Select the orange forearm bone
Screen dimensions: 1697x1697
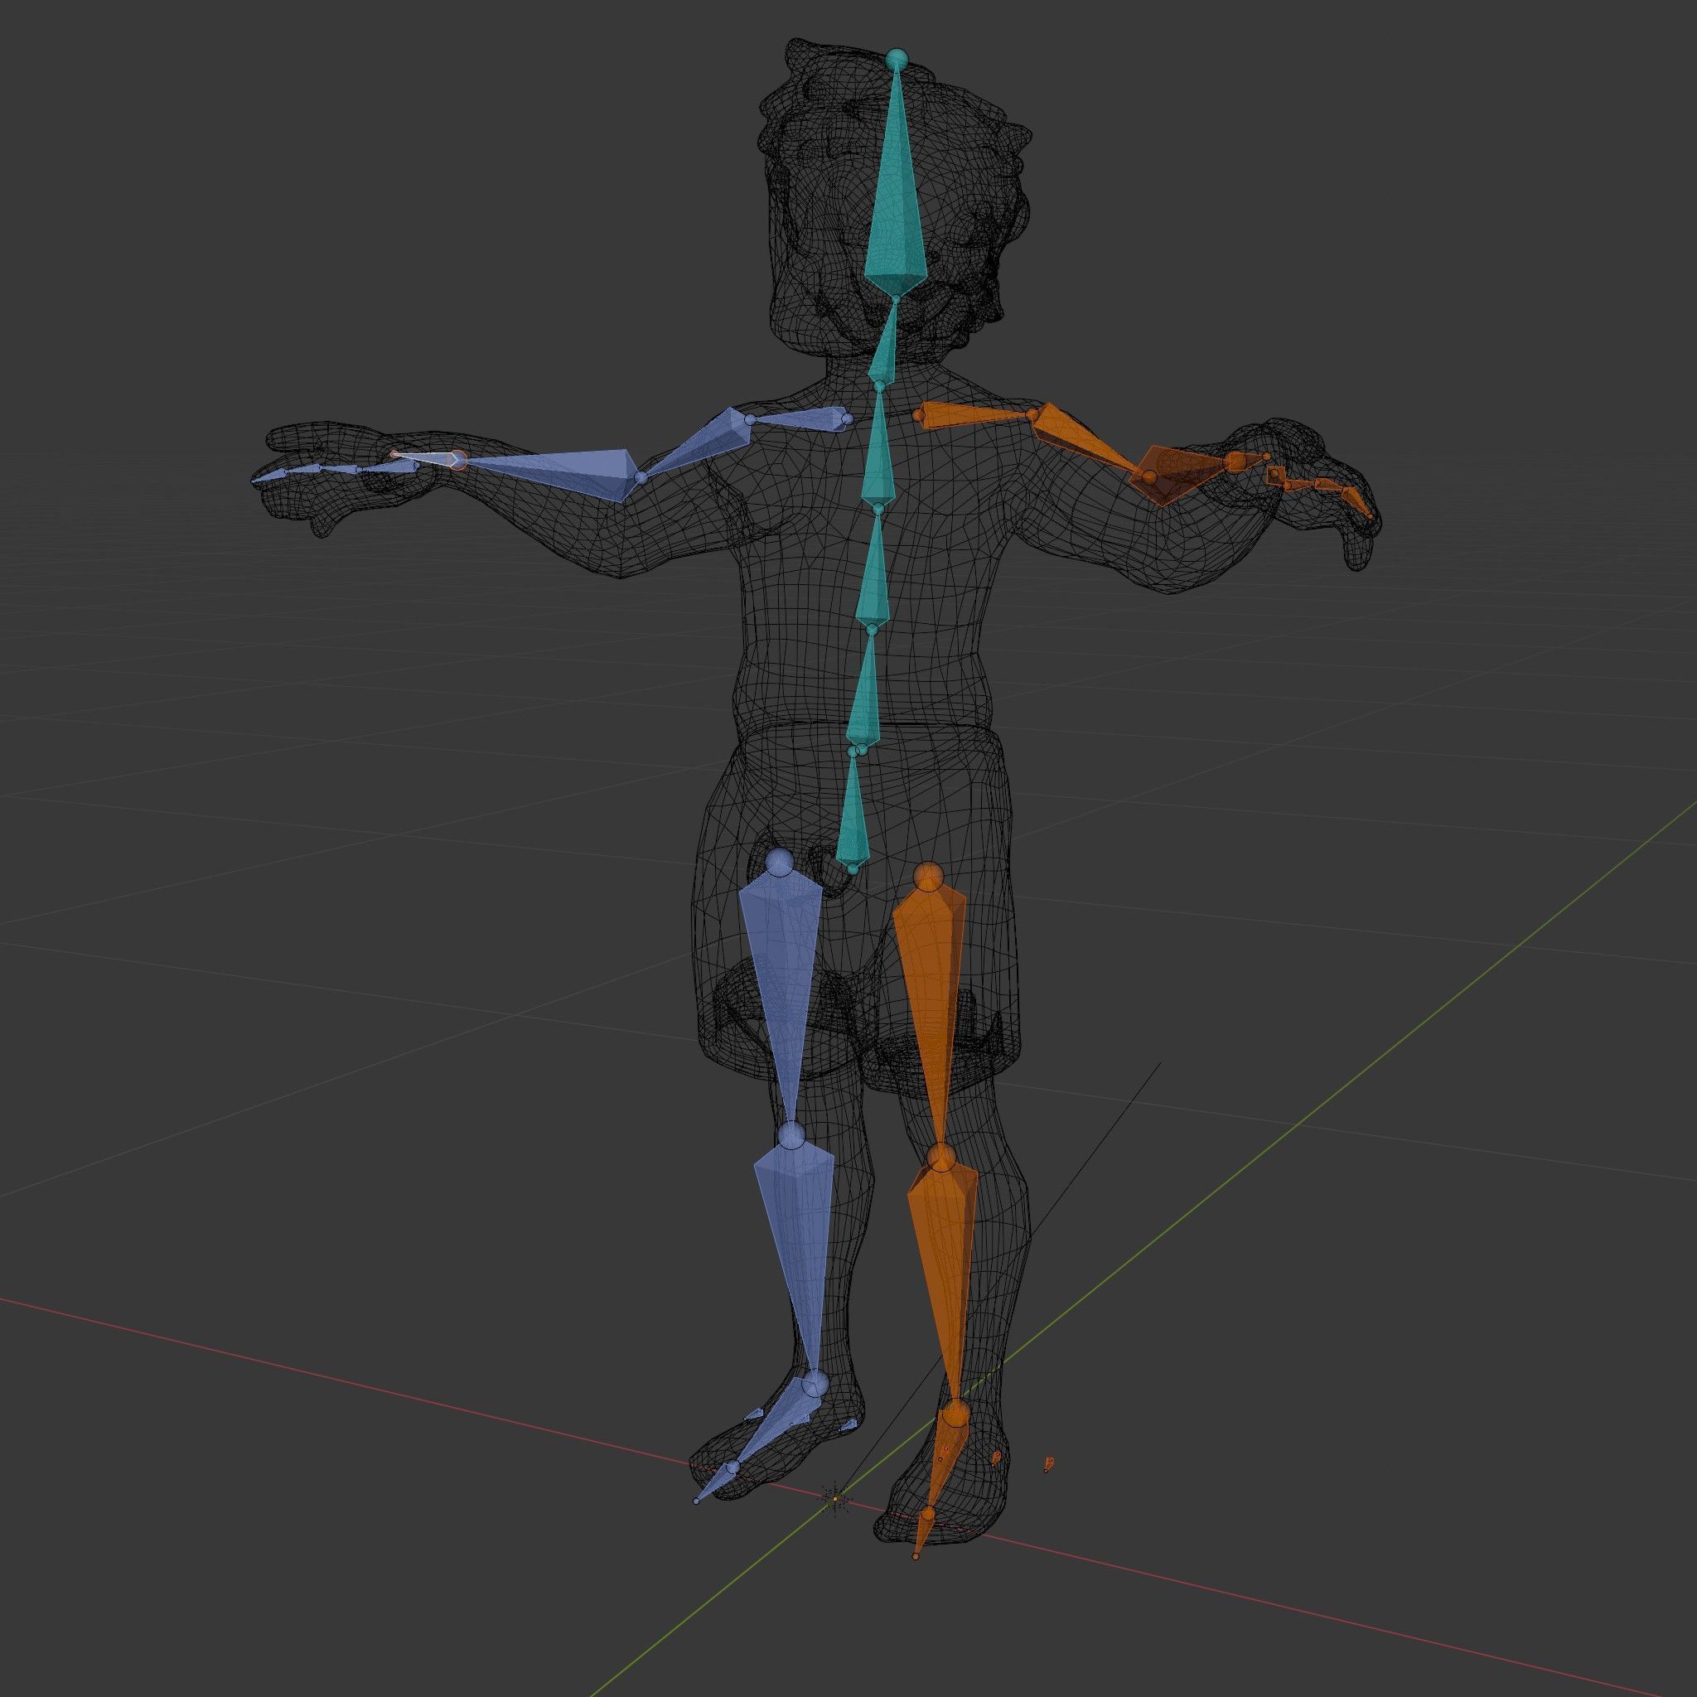click(1183, 473)
